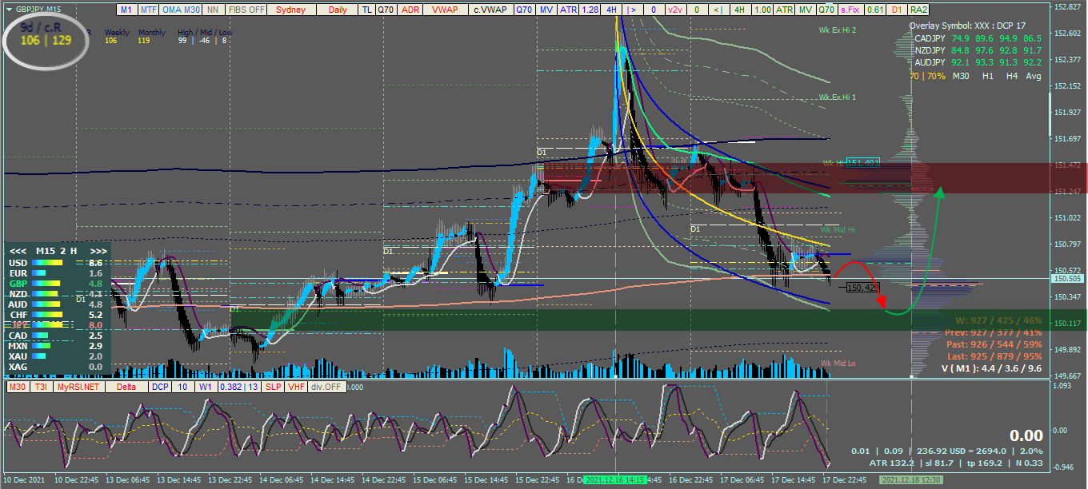The image size is (1088, 489).
Task: Click the AUDJPY row in overlay table
Action: pos(978,62)
